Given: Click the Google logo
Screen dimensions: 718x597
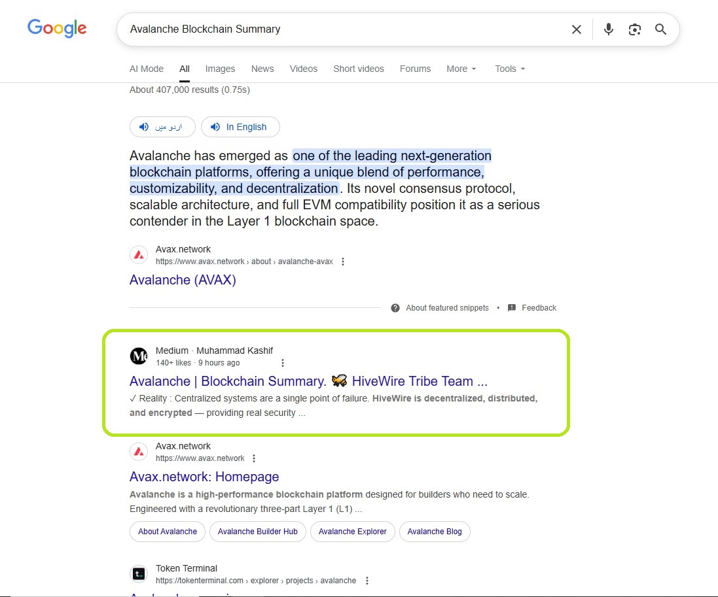Looking at the screenshot, I should [57, 28].
